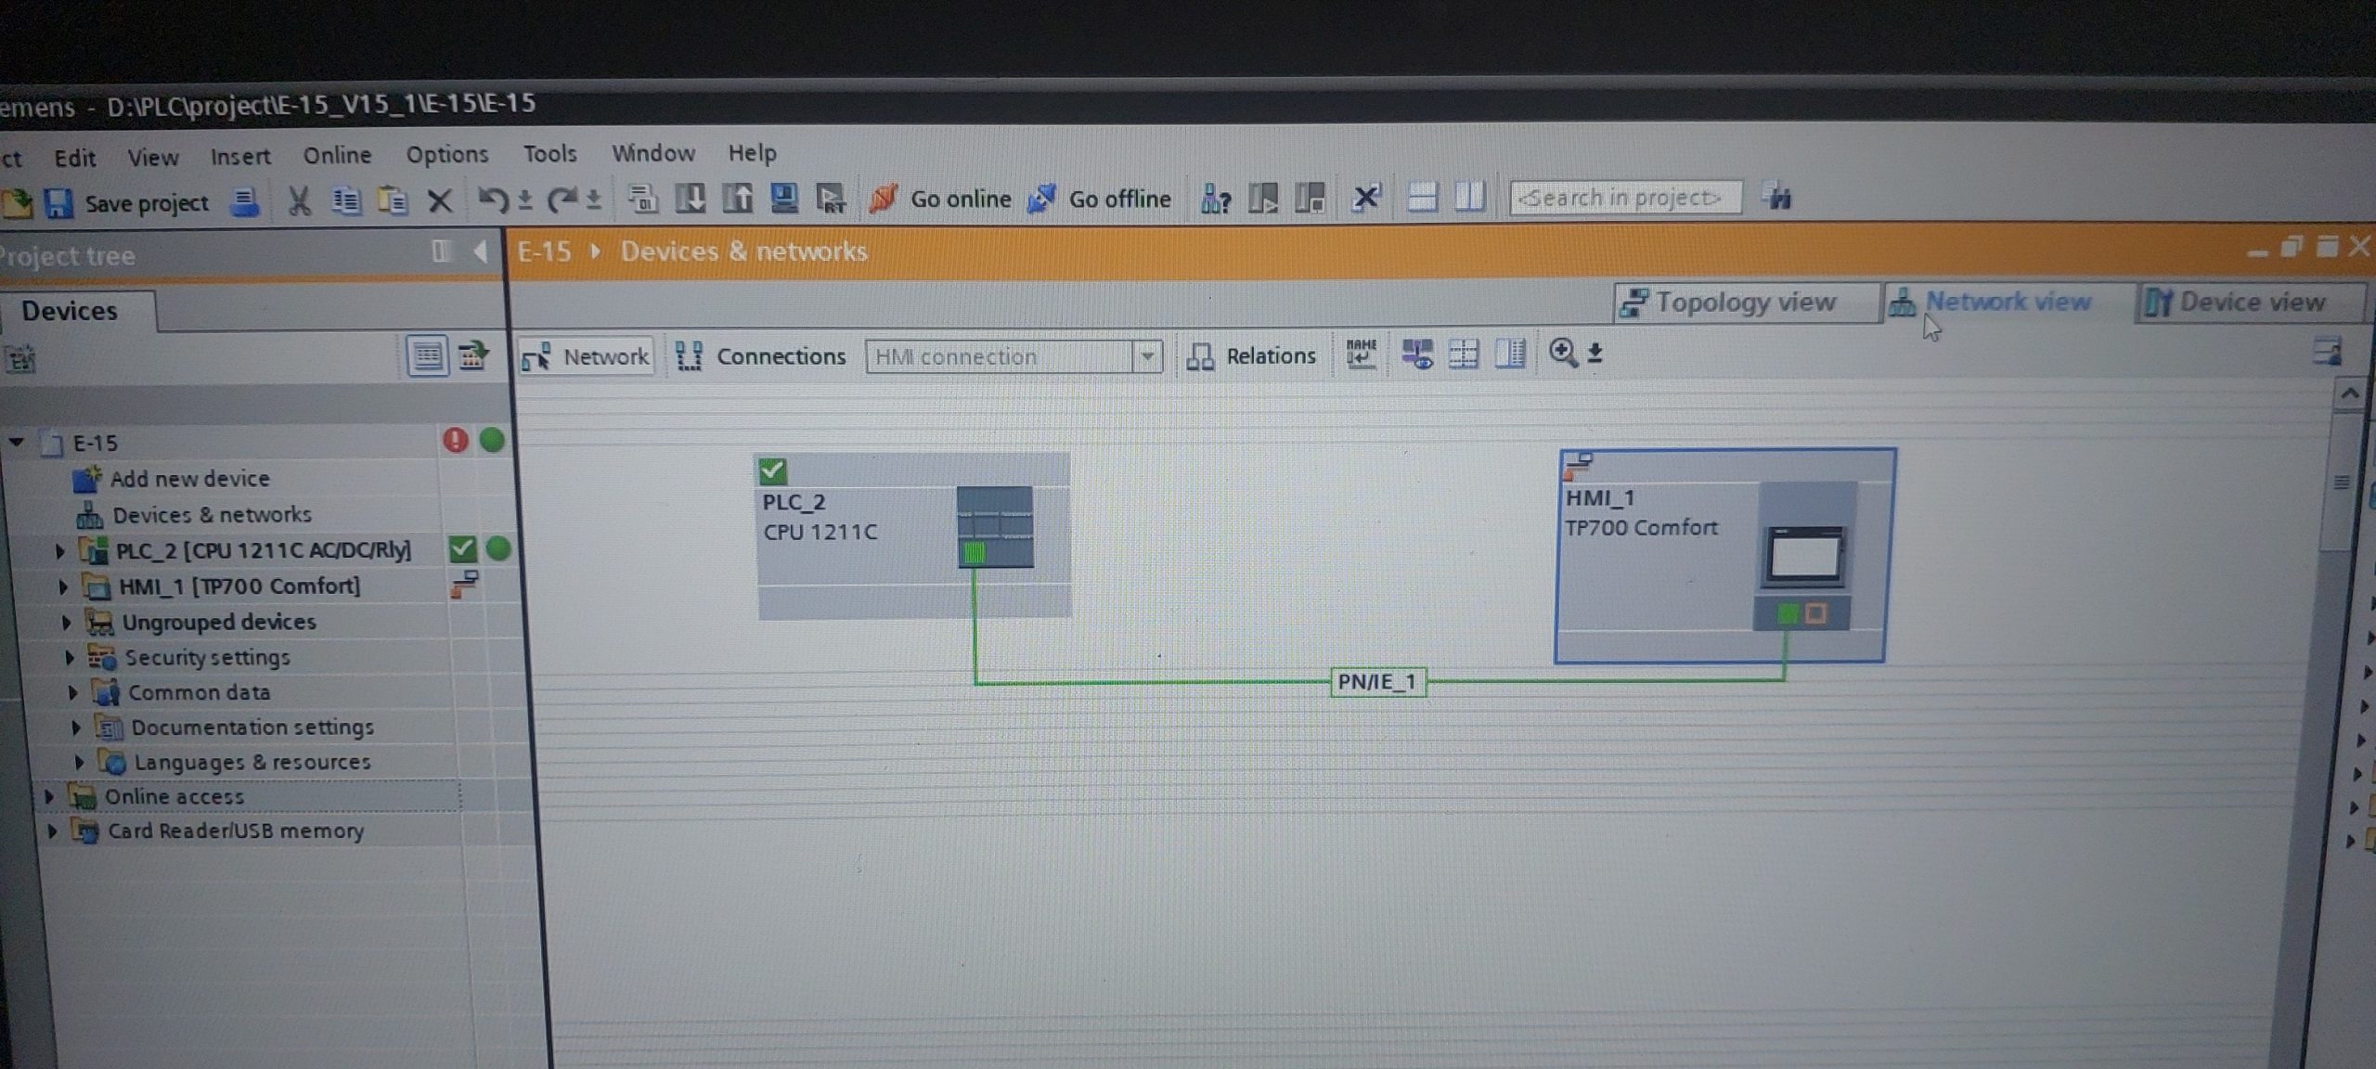The height and width of the screenshot is (1069, 2376).
Task: Print the project with the printer icon
Action: (x=245, y=201)
